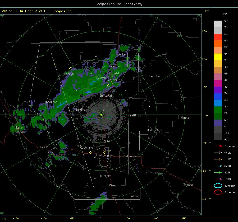Click the dBZ legend heading
The height and width of the screenshot is (222, 238).
224,14
